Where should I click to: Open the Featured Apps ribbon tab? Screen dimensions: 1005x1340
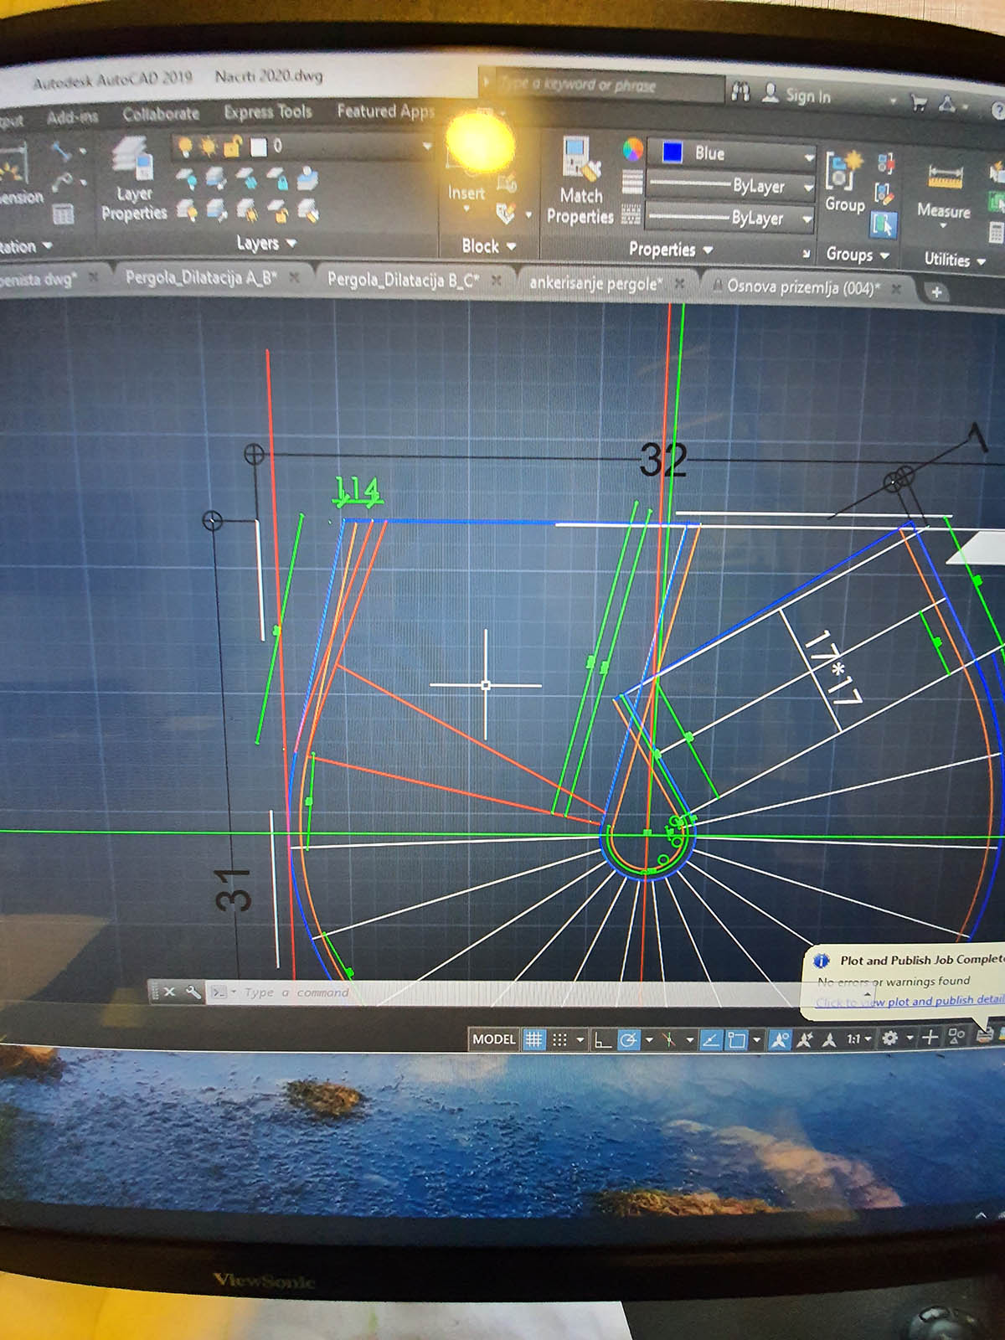(x=386, y=111)
